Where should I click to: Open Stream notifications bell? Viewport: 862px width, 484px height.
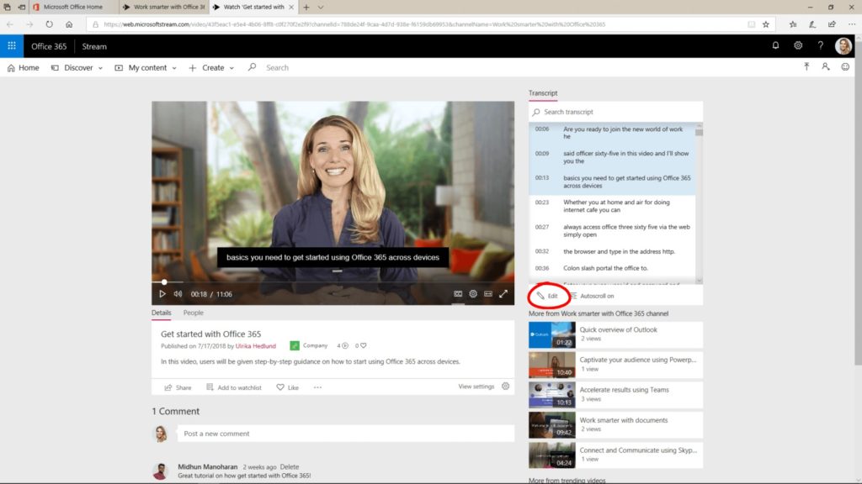[774, 46]
